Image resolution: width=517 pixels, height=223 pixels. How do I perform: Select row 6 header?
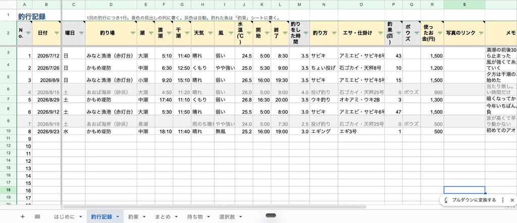point(8,89)
